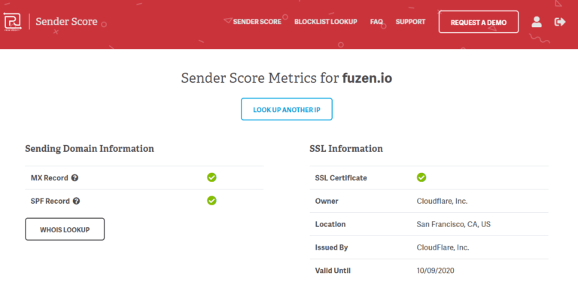Click the CloudFlare, Inc. issuer value
Viewport: 578px width, 285px height.
coord(443,247)
